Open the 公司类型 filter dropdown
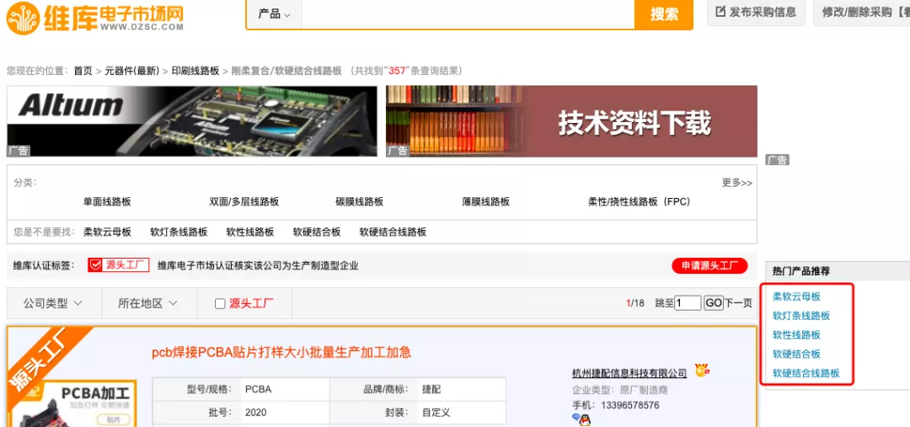The height and width of the screenshot is (427, 910). click(x=53, y=303)
